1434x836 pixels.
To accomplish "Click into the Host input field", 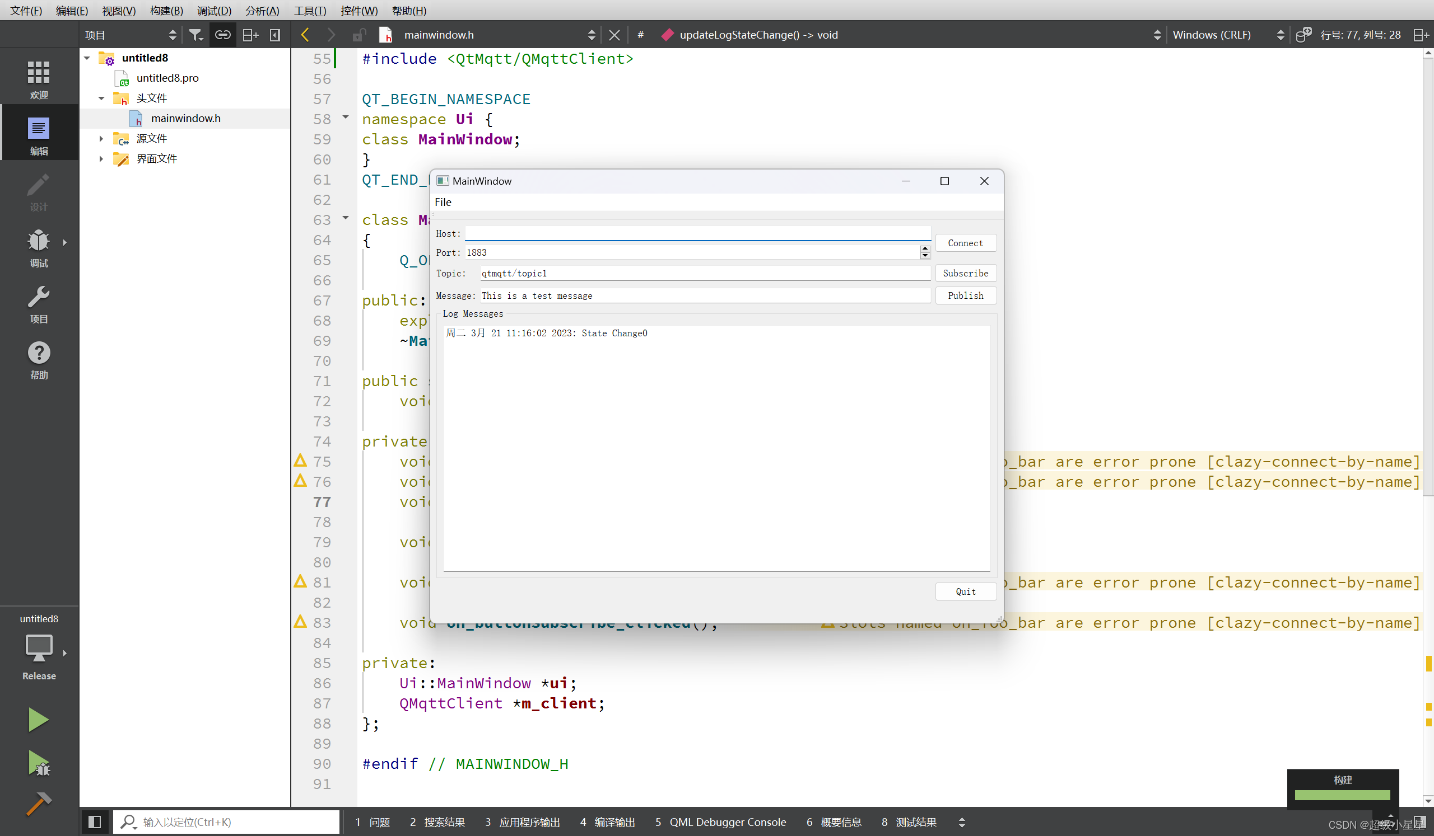I will point(697,233).
